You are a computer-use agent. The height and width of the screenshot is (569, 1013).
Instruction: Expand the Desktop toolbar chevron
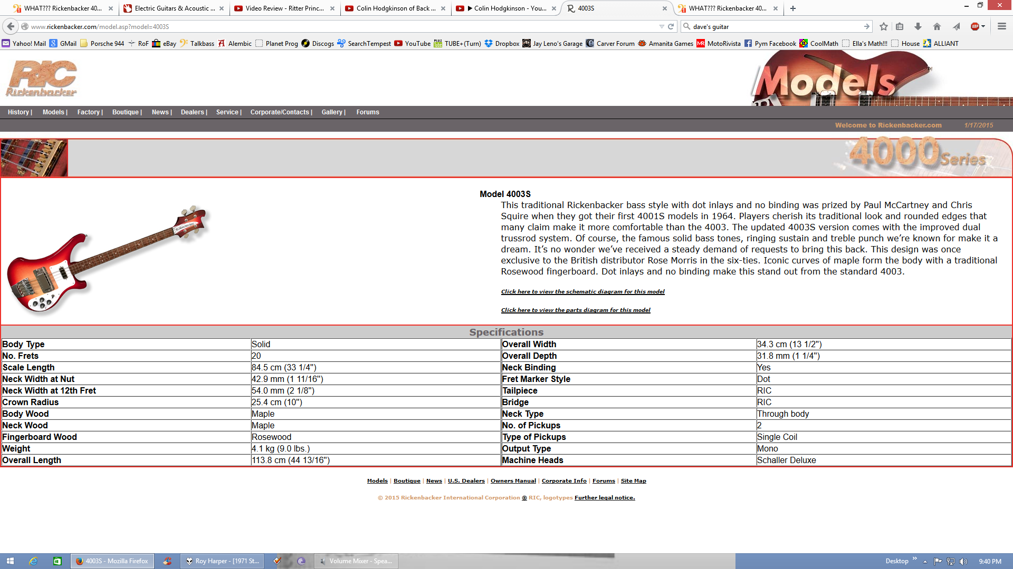coord(915,558)
